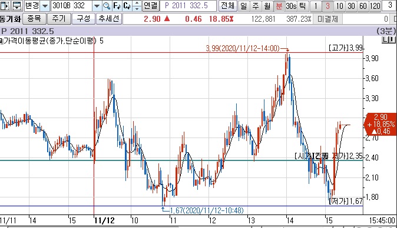Select the 월 monthly period
This screenshot has width=397, height=228.
click(x=267, y=6)
